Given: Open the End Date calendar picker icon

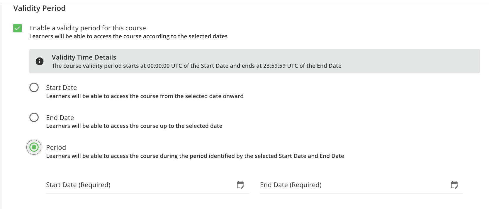Looking at the screenshot, I should (454, 185).
